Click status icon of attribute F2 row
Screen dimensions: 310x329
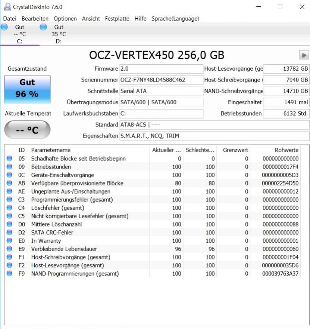pyautogui.click(x=9, y=265)
